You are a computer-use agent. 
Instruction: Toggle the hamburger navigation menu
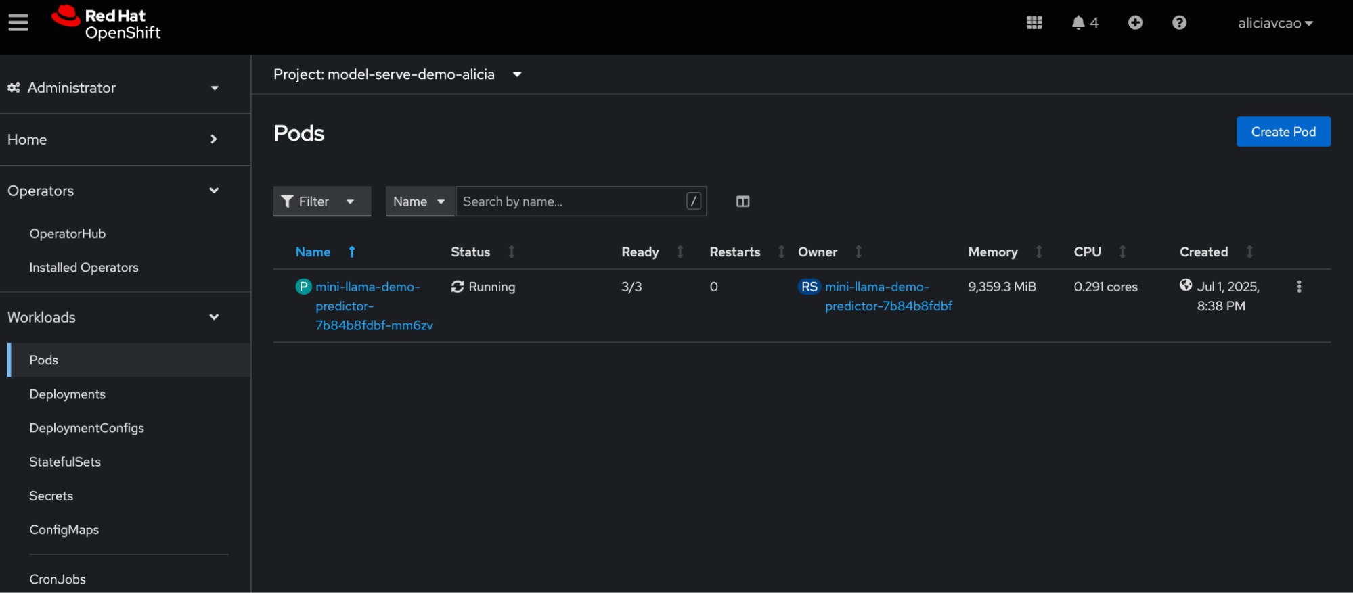[x=18, y=23]
